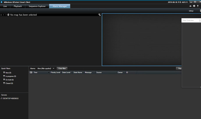Go back with the map's left arrow
Image resolution: width=201 pixels, height=119 pixels.
(3, 15)
